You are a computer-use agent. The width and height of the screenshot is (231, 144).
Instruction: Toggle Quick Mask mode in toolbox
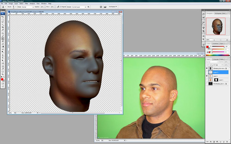click(x=3, y=83)
